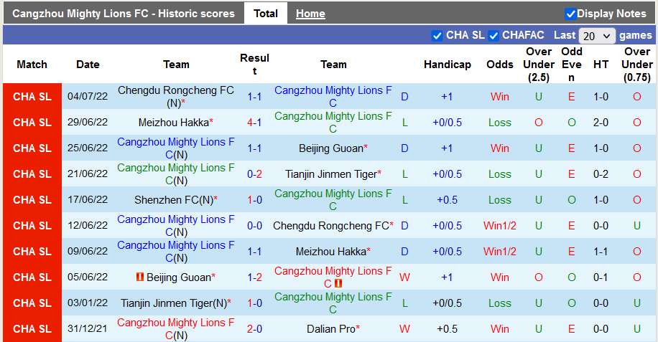Screen dimensions: 658x342
Task: Click Loss odds on 03/01/22 row
Action: 500,303
